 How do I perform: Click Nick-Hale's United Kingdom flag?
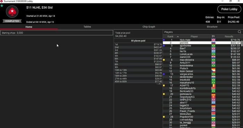(x=213, y=40)
